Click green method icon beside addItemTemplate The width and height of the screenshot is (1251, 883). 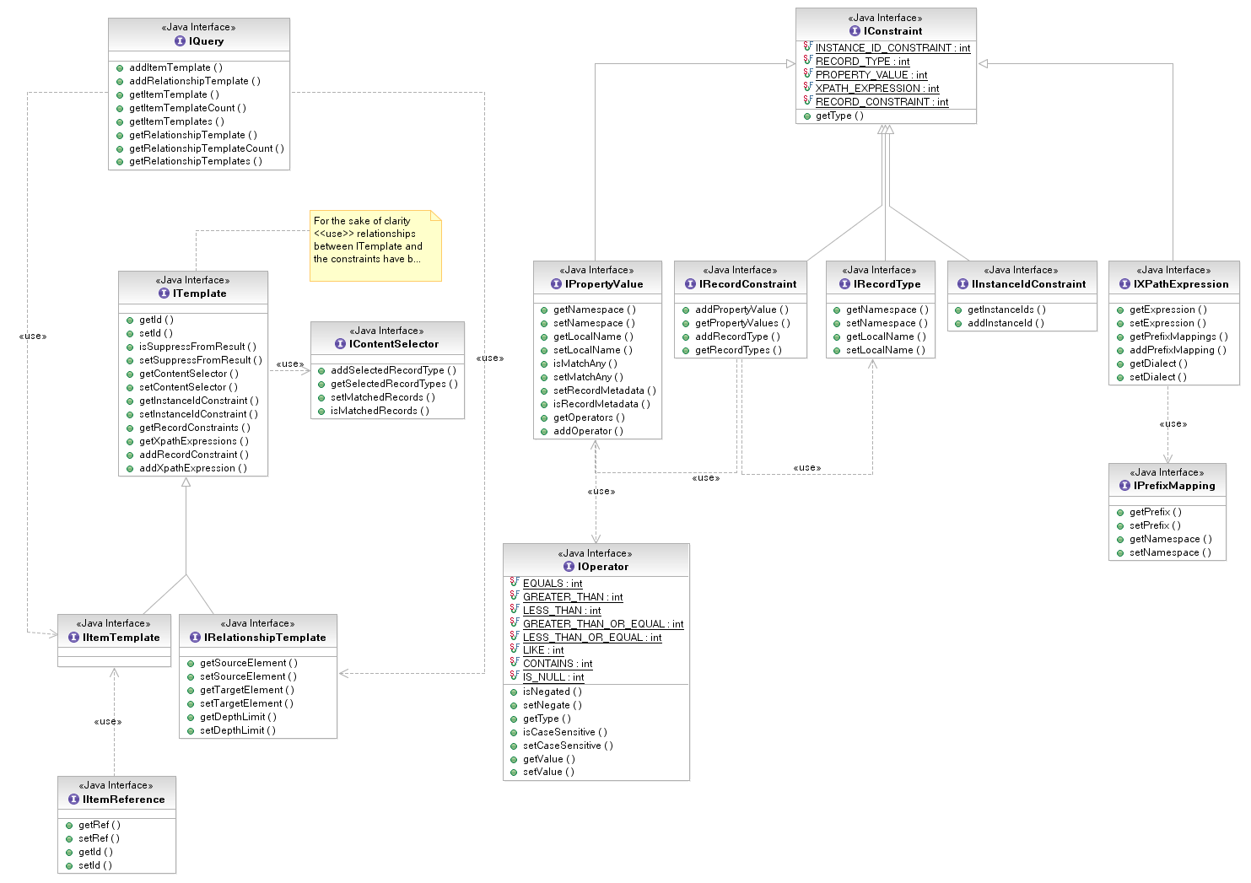[120, 68]
